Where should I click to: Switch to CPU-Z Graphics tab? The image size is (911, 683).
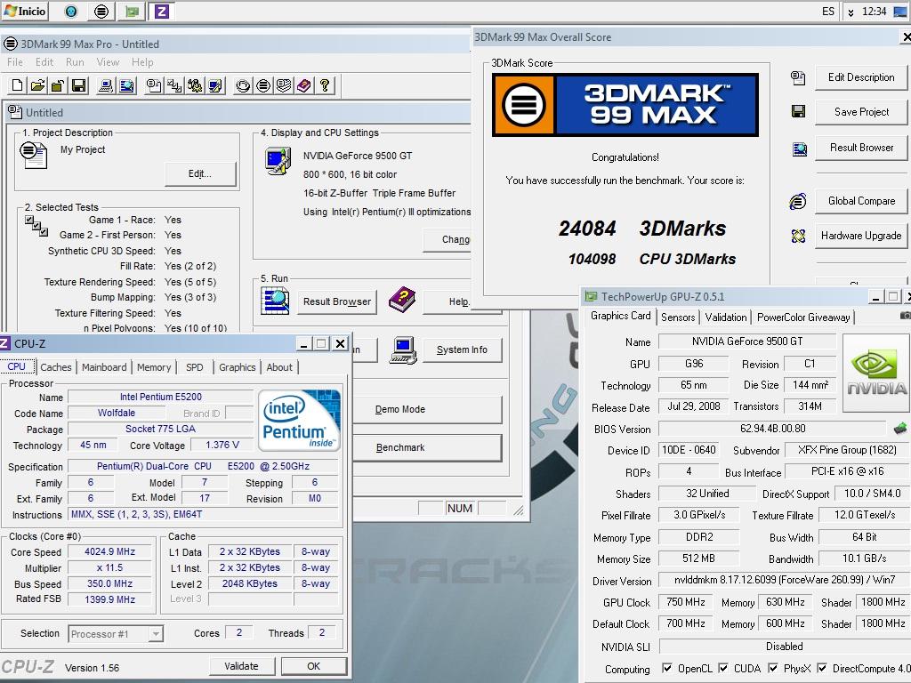point(237,367)
